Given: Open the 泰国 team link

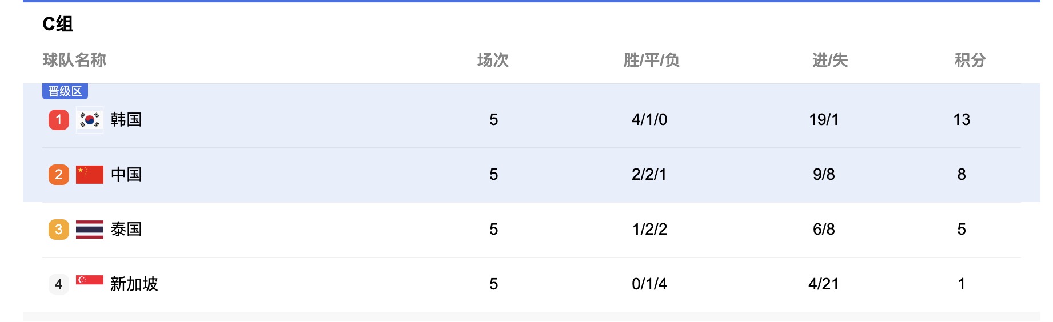Looking at the screenshot, I should [x=126, y=230].
